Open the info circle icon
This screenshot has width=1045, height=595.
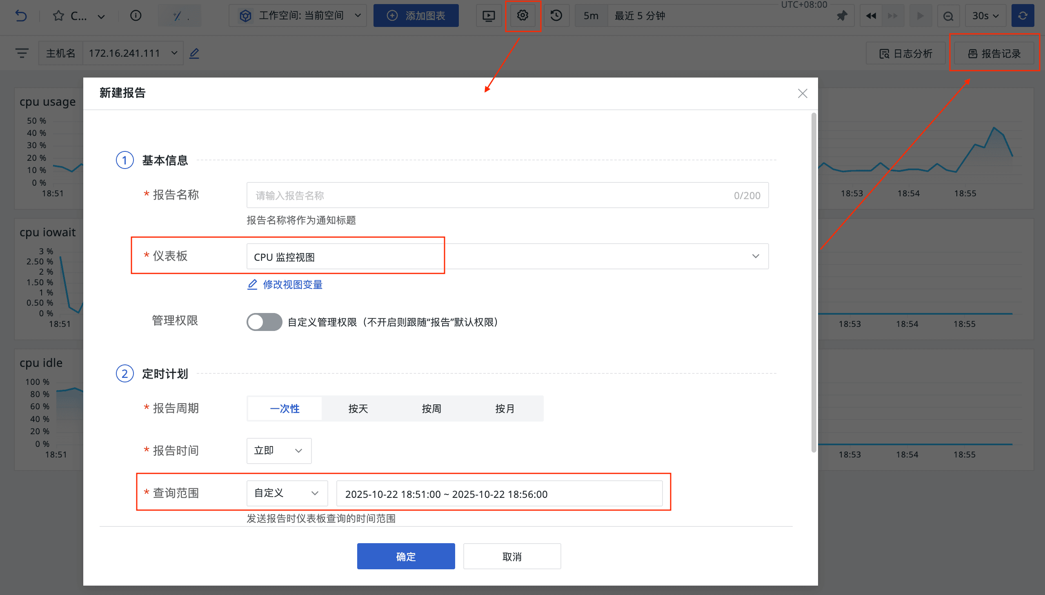[x=136, y=16]
